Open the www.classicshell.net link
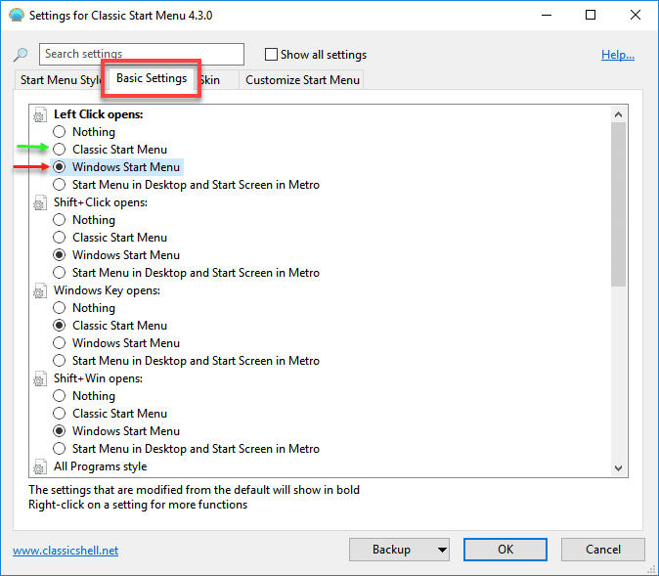The width and height of the screenshot is (659, 576). click(66, 551)
